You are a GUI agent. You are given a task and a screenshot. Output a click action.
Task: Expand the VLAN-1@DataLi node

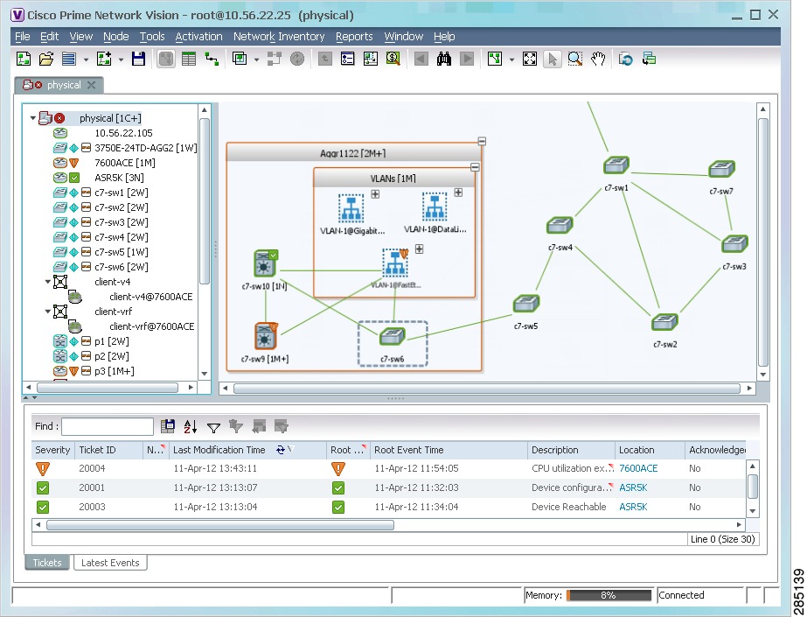point(458,193)
